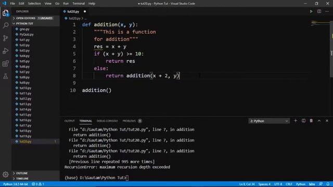Viewport: 333px width, 187px height.
Task: Open notifications bell in status bar
Action: (328, 184)
